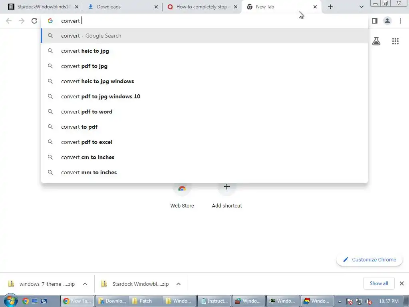Click the browser forward arrow
This screenshot has height=307, width=409.
[22, 21]
